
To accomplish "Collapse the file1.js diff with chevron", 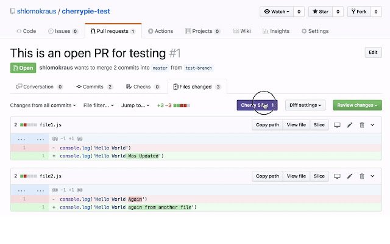I will [372, 124].
